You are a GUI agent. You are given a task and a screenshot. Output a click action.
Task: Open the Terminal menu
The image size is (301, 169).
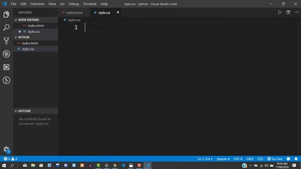click(90, 4)
